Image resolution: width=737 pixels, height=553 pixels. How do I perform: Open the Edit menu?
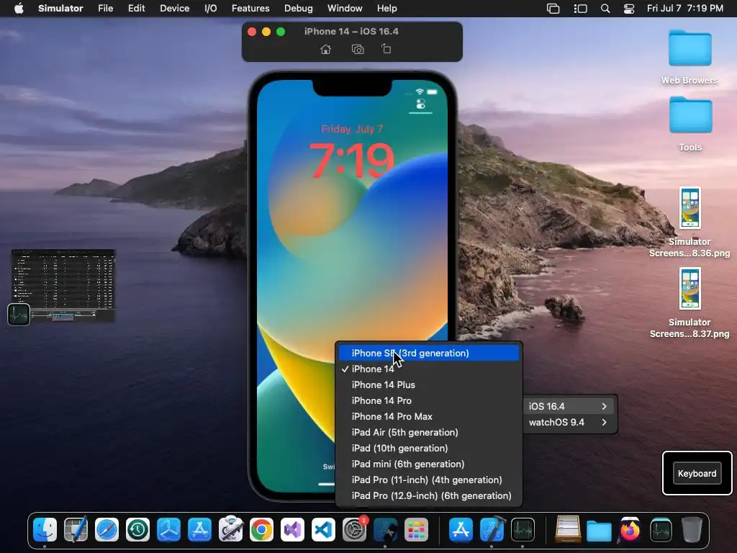point(136,9)
